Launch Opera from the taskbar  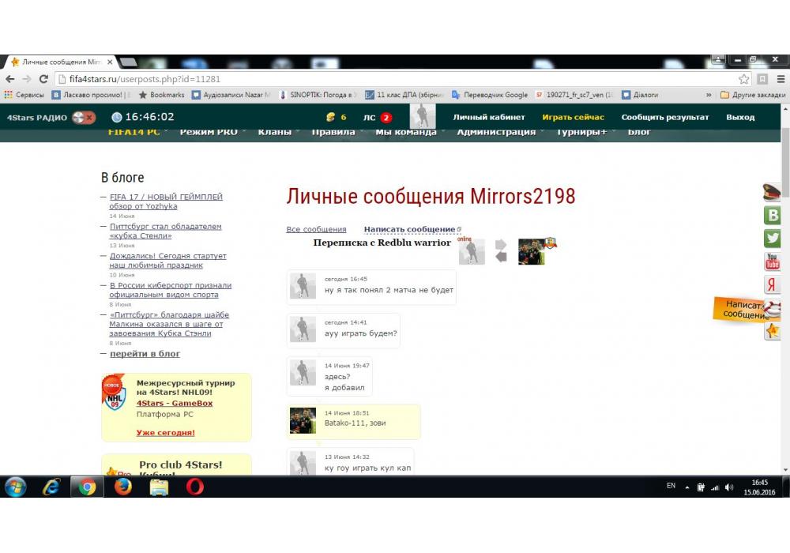(194, 487)
